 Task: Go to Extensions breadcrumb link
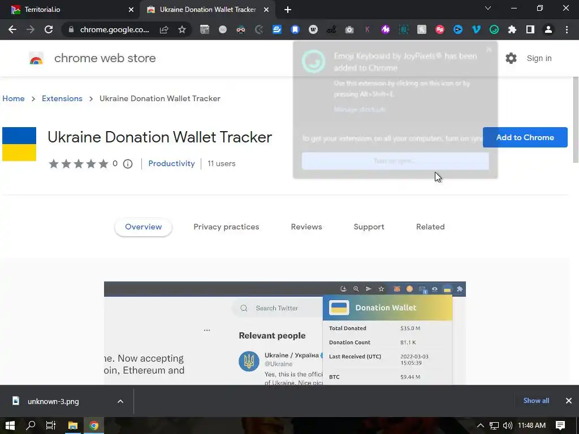62,98
